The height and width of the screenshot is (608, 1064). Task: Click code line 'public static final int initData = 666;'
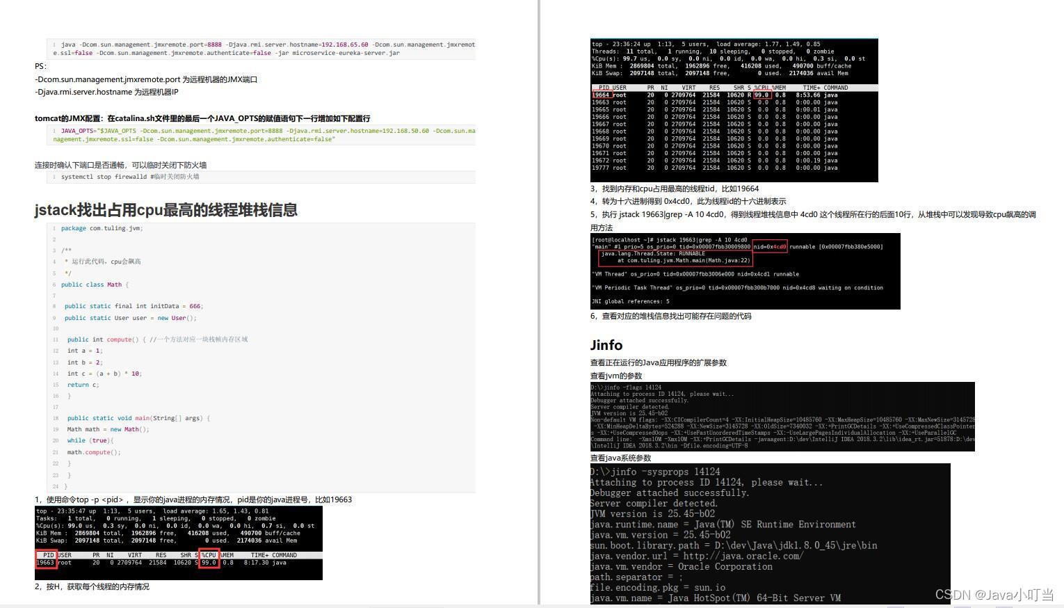(134, 306)
